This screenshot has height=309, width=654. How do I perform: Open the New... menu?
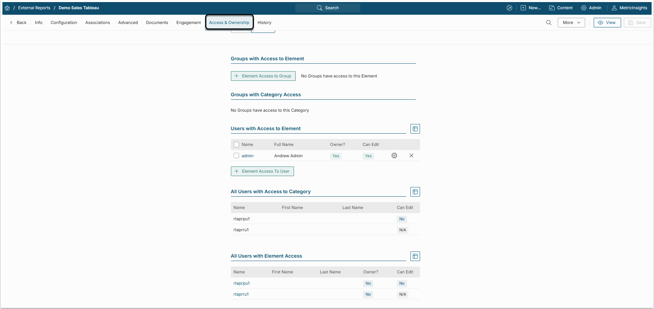531,8
